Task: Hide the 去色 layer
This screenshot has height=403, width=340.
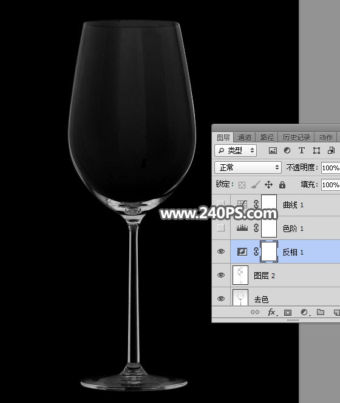Action: coord(221,299)
